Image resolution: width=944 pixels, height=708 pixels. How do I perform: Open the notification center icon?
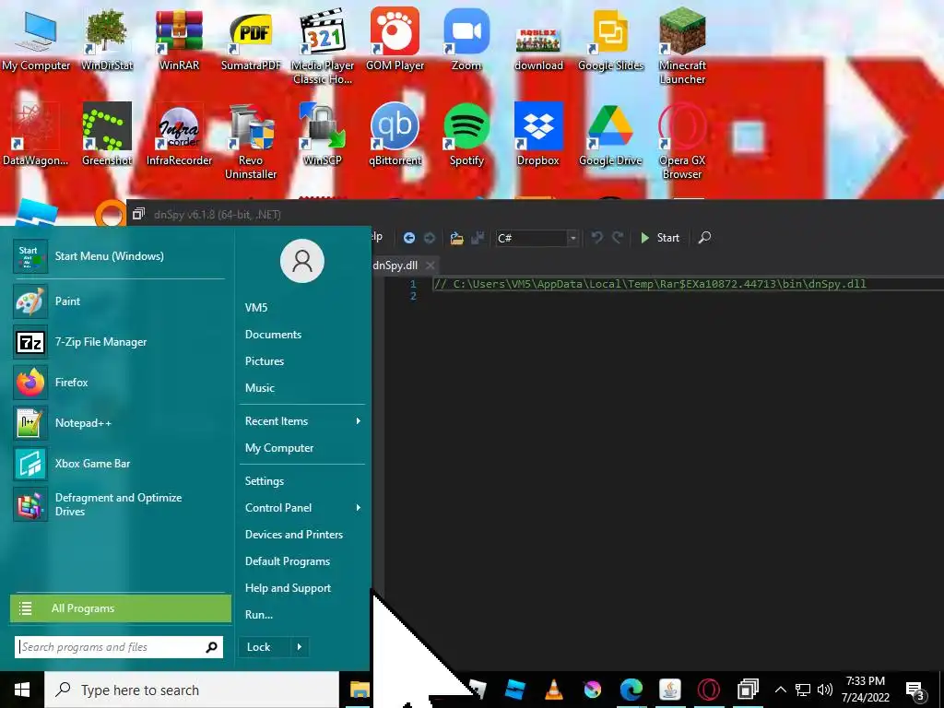(x=915, y=691)
